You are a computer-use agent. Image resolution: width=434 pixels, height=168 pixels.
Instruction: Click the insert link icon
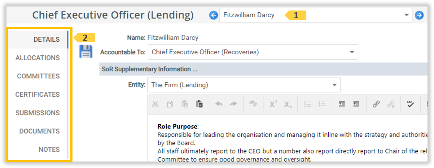[376, 104]
